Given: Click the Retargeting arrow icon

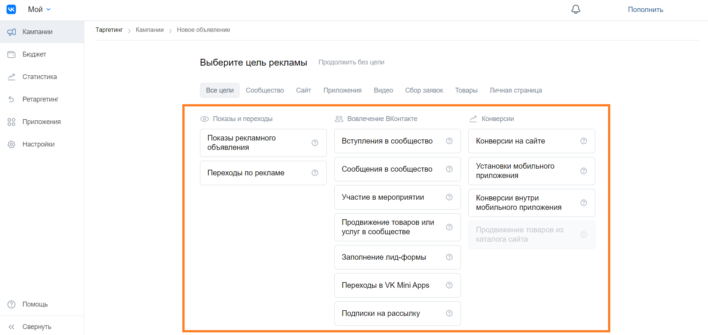Looking at the screenshot, I should pyautogui.click(x=12, y=99).
